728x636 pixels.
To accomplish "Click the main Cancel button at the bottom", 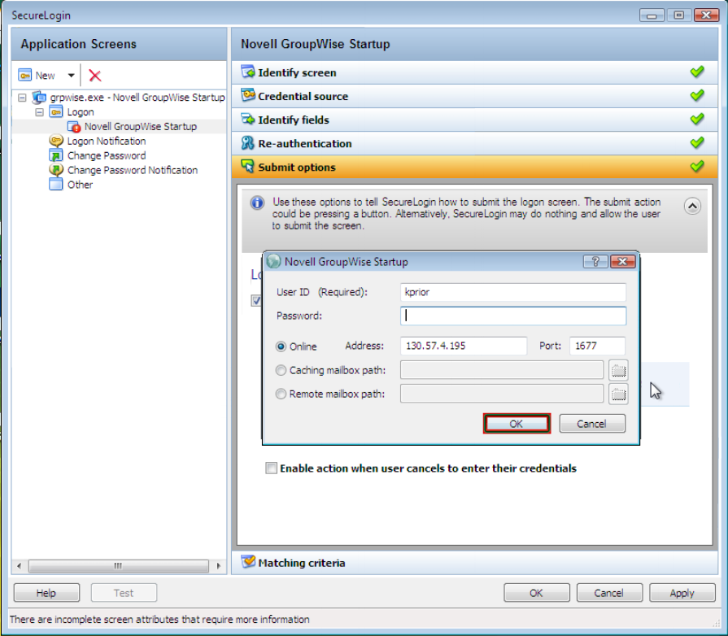I will (609, 593).
